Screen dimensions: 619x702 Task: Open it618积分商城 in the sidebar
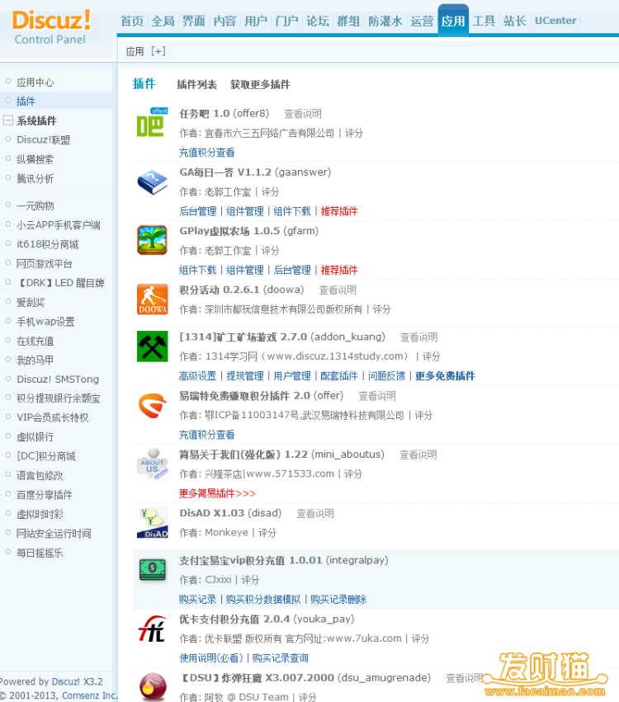[48, 244]
